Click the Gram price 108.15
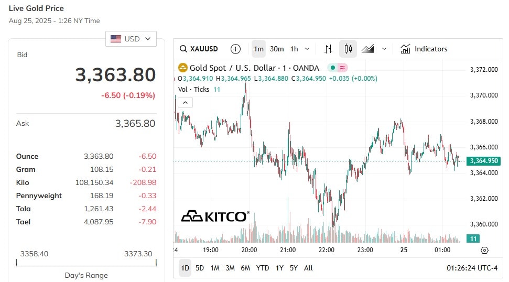The width and height of the screenshot is (509, 282). click(x=102, y=169)
